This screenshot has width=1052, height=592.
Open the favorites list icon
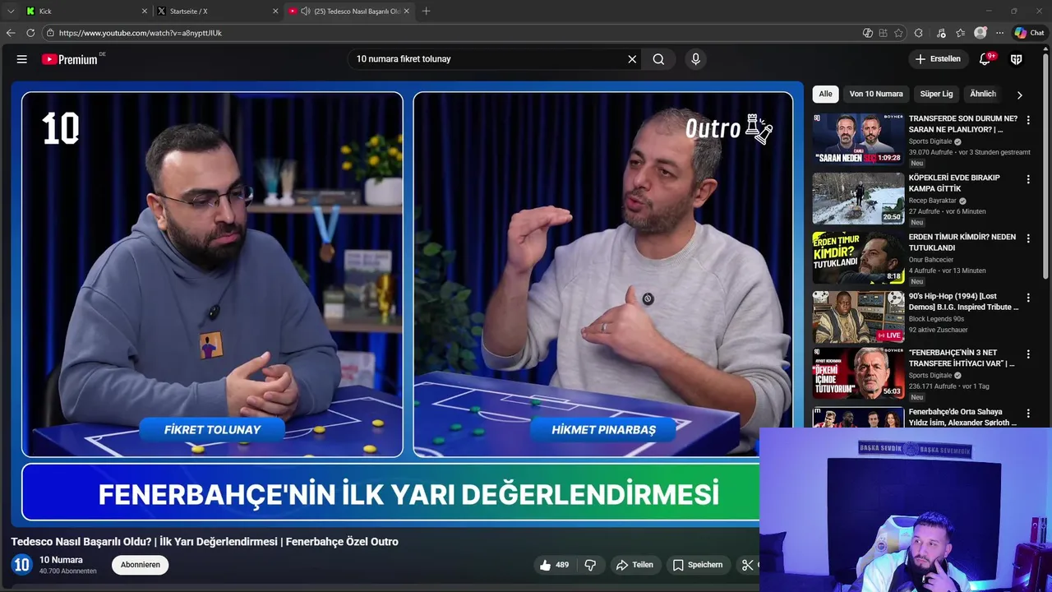[x=961, y=33]
